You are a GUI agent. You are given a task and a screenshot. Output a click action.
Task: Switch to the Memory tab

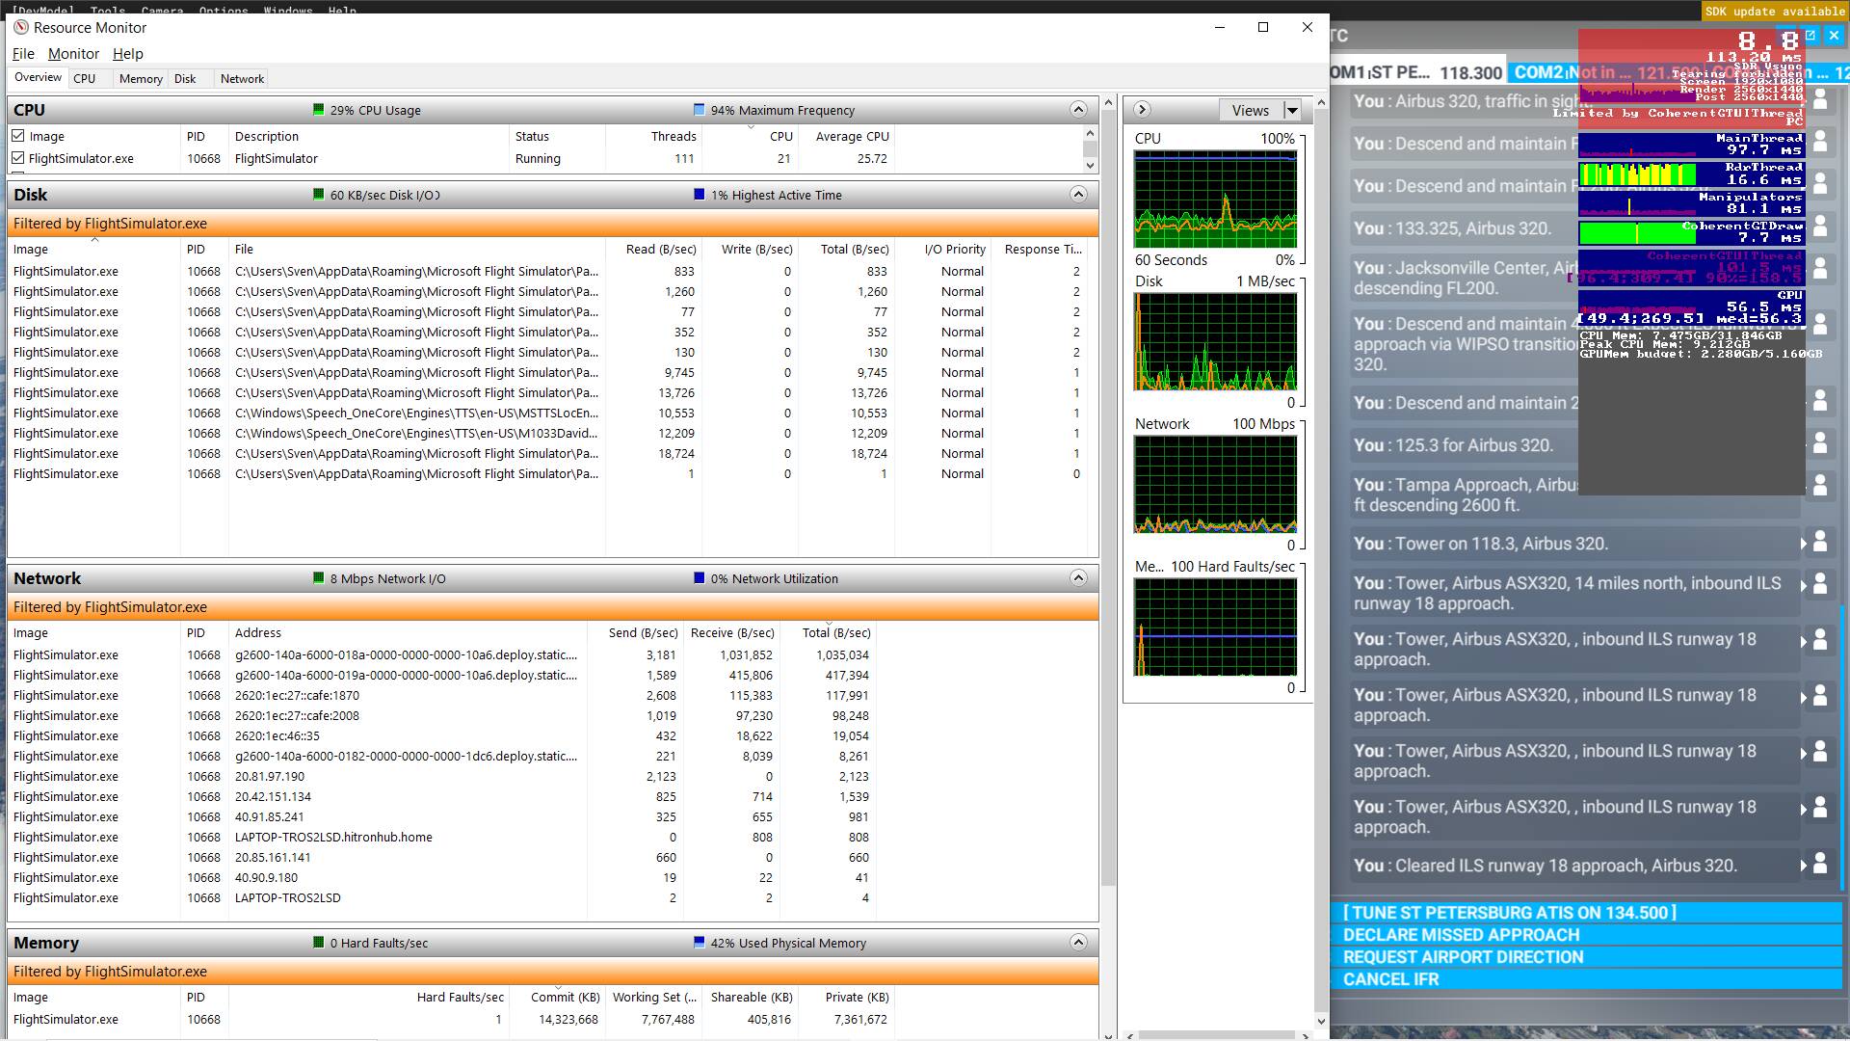click(141, 79)
